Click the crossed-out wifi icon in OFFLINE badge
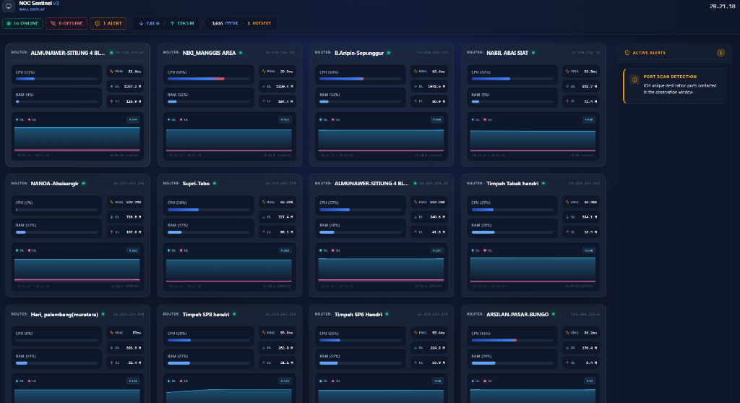The height and width of the screenshot is (403, 740). [x=53, y=23]
